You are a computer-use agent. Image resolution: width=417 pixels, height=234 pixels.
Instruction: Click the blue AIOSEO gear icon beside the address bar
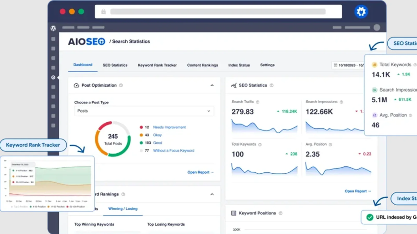pyautogui.click(x=361, y=11)
